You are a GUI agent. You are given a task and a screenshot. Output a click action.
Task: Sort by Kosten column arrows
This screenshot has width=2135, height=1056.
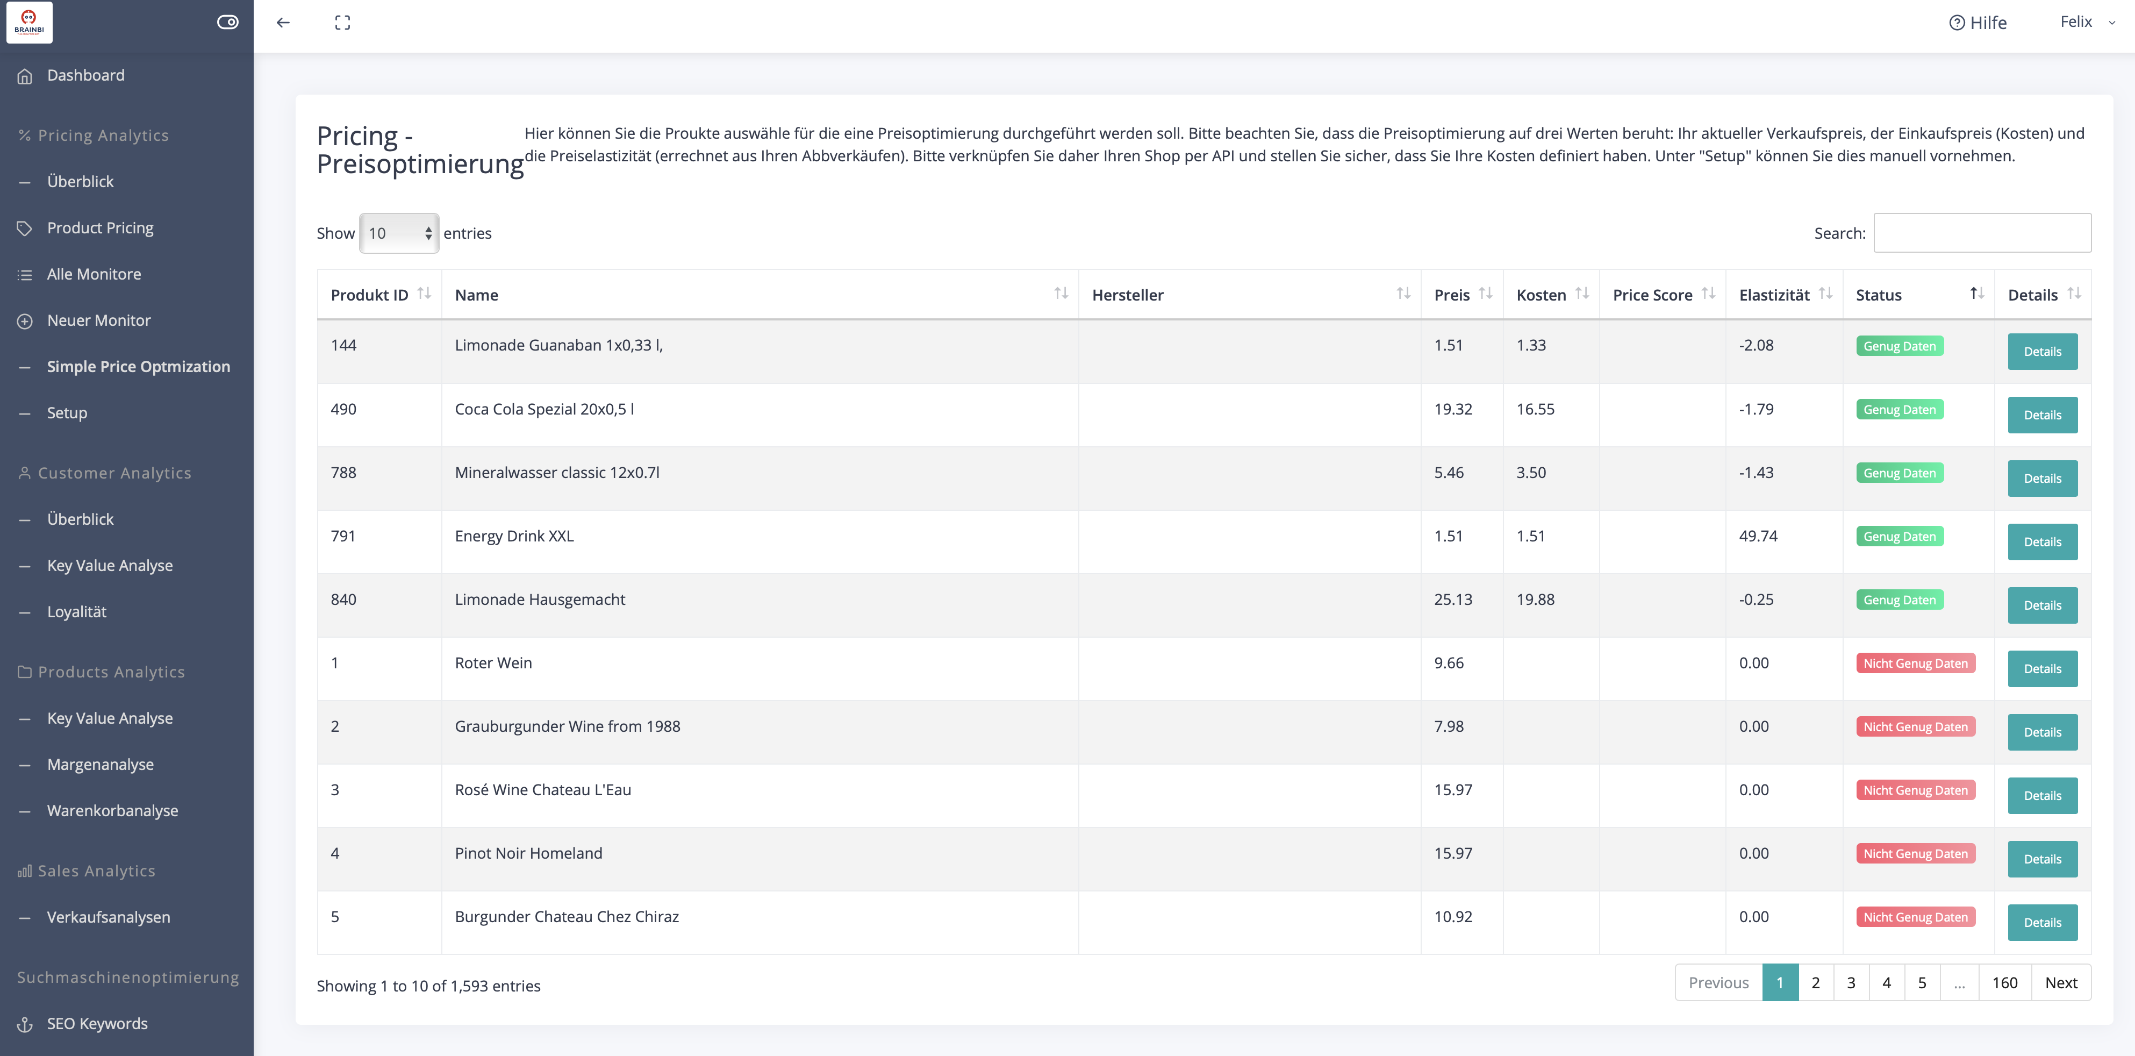pyautogui.click(x=1581, y=294)
